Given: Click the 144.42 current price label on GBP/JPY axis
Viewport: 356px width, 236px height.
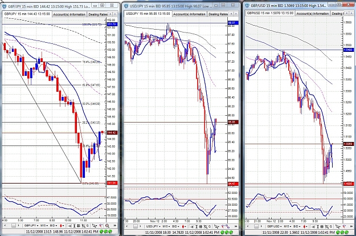Looking at the screenshot, I should point(112,133).
